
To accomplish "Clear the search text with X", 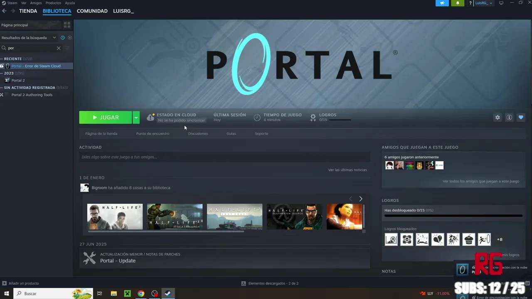I will click(59, 48).
